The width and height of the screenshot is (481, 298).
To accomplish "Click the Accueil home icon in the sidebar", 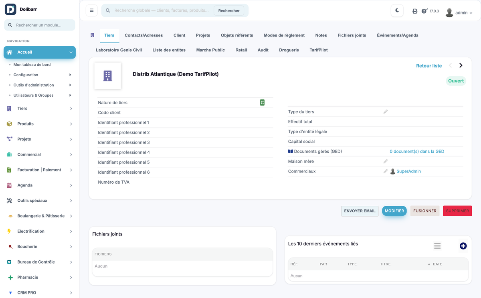I will pyautogui.click(x=10, y=52).
